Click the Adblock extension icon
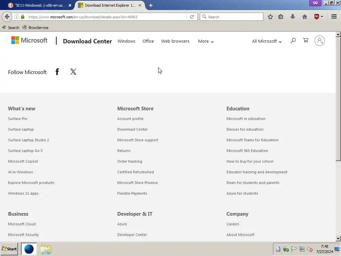 click(x=317, y=17)
